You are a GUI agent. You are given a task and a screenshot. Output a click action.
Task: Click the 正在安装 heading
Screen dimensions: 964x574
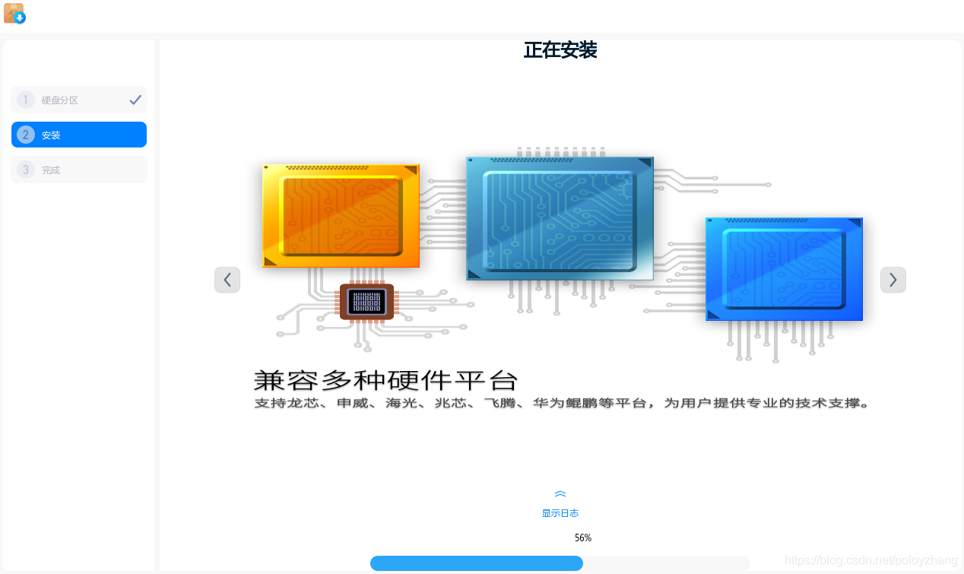[x=560, y=50]
